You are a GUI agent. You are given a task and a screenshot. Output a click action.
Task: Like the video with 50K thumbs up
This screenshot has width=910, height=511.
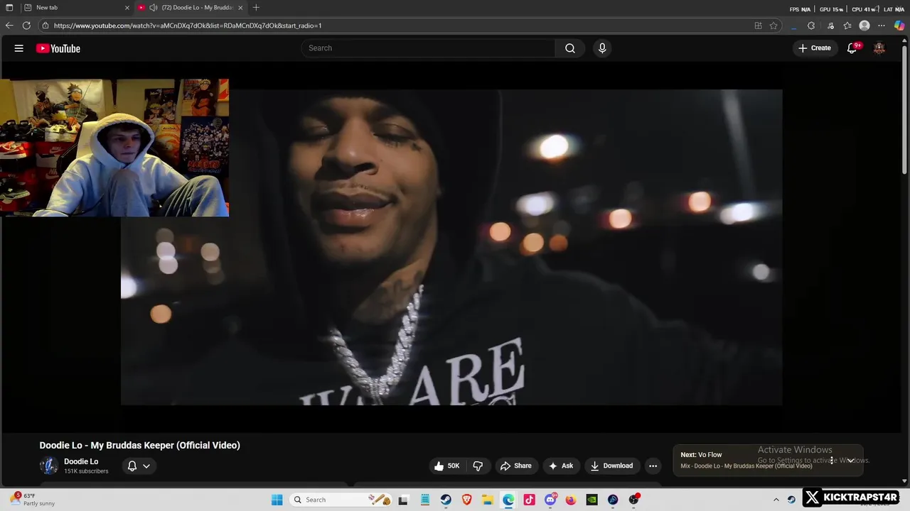click(x=447, y=466)
